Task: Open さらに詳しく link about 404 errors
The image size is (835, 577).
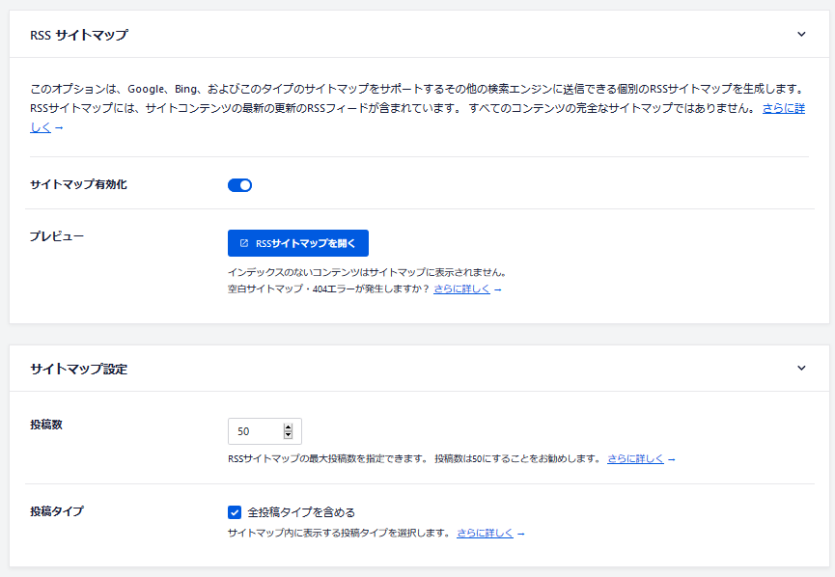Action: (461, 288)
